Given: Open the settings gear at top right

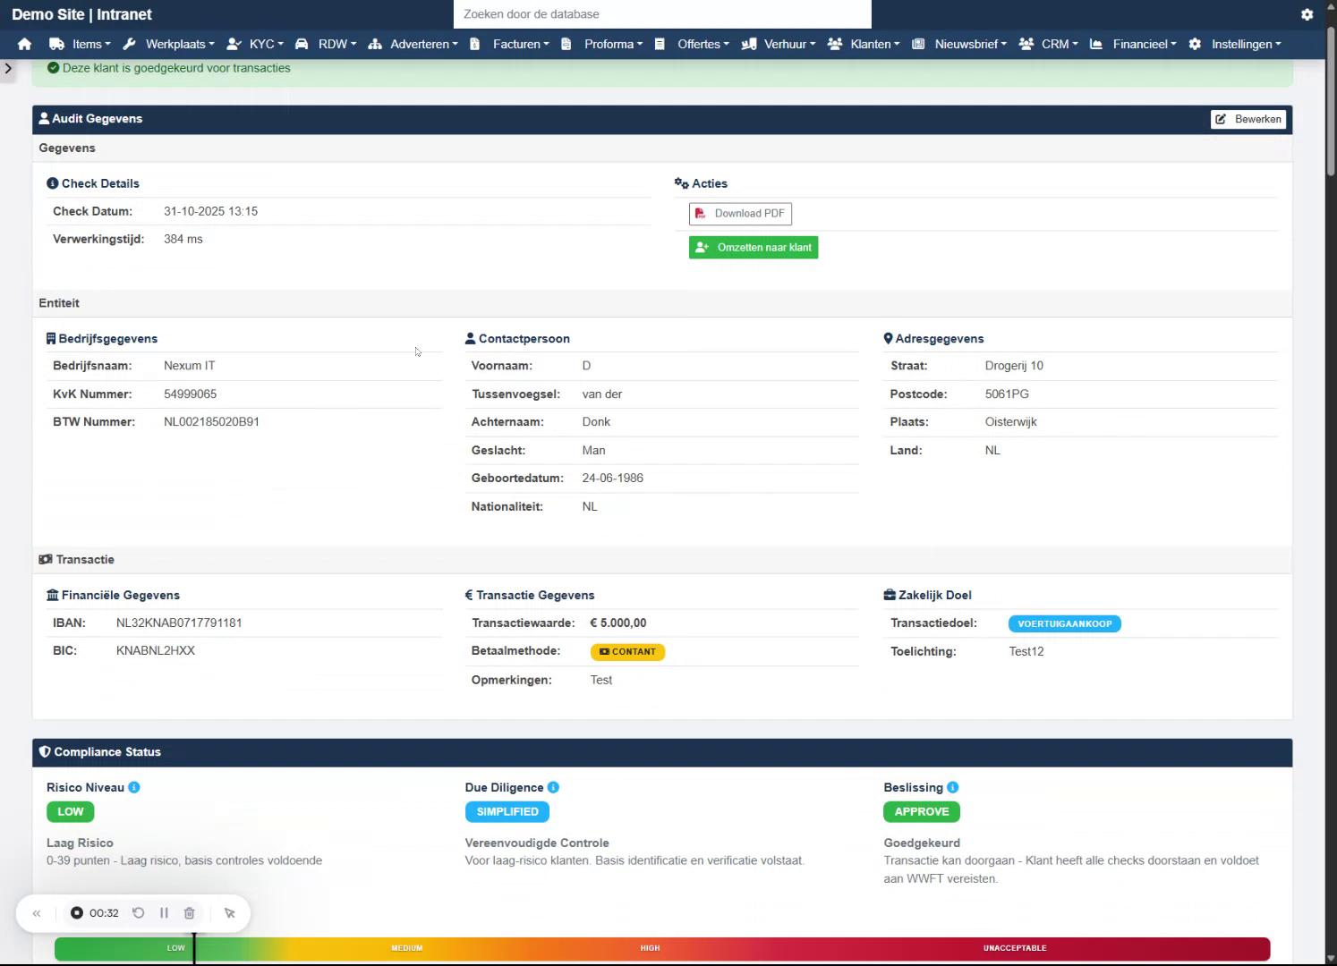Looking at the screenshot, I should point(1307,14).
